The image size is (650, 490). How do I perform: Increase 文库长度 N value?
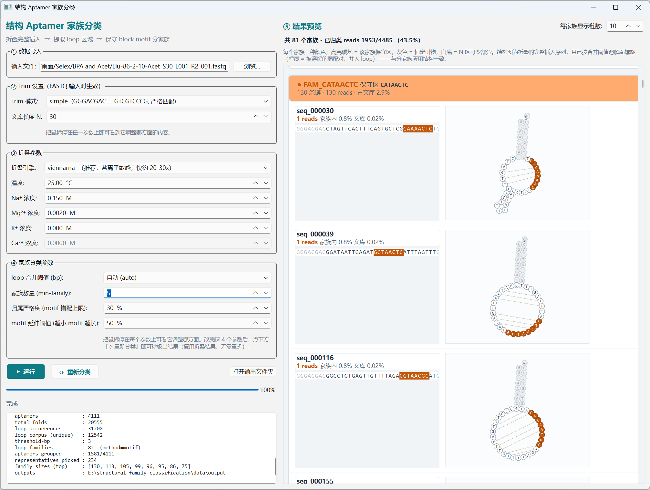point(256,117)
